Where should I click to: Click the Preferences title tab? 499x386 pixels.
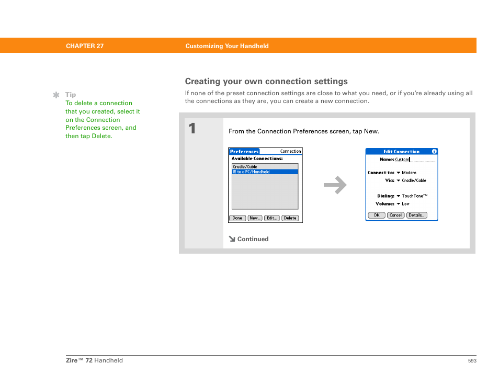244,152
